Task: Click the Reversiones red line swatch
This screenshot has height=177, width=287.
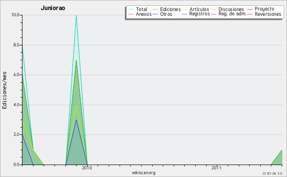Action: point(250,14)
